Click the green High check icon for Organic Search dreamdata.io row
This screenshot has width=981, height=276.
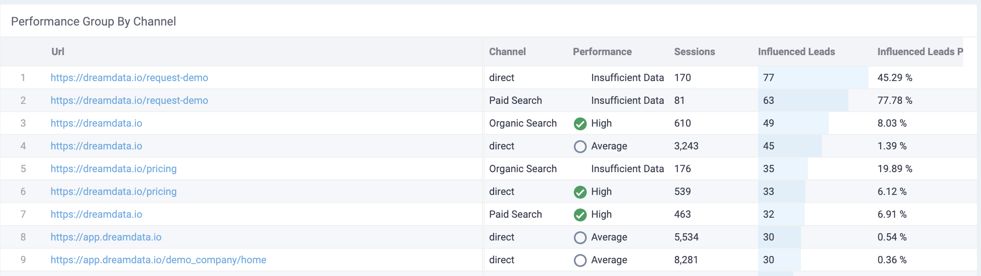pos(580,123)
